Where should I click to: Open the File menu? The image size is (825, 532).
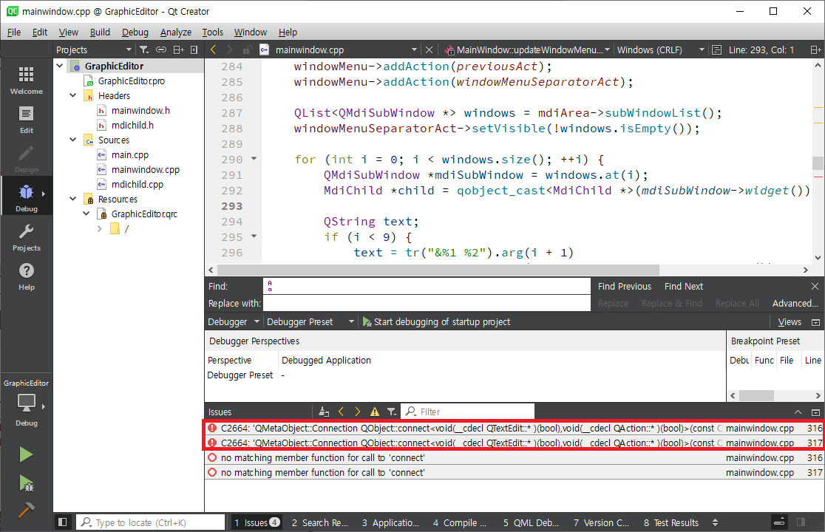pyautogui.click(x=14, y=32)
